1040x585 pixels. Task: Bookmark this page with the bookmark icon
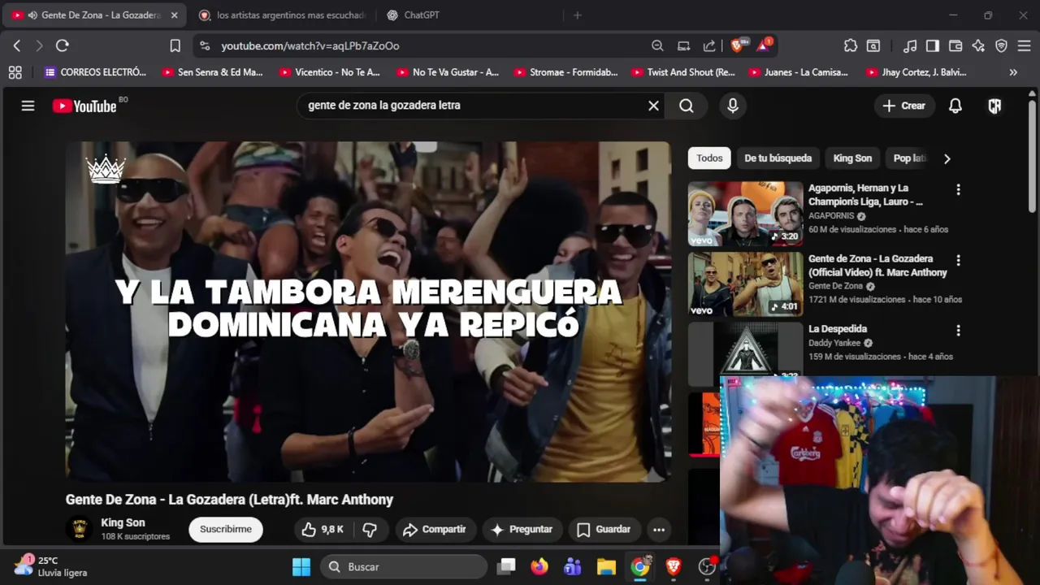[x=175, y=46]
